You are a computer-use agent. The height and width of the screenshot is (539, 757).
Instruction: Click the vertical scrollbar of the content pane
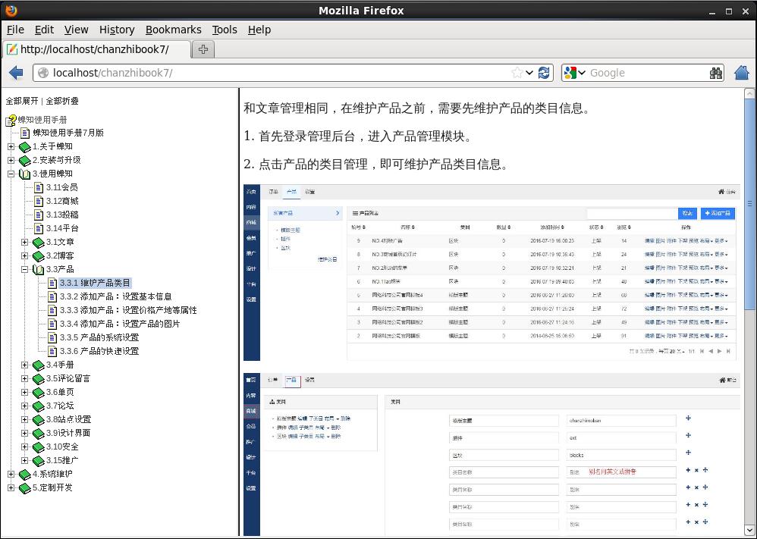(749, 303)
